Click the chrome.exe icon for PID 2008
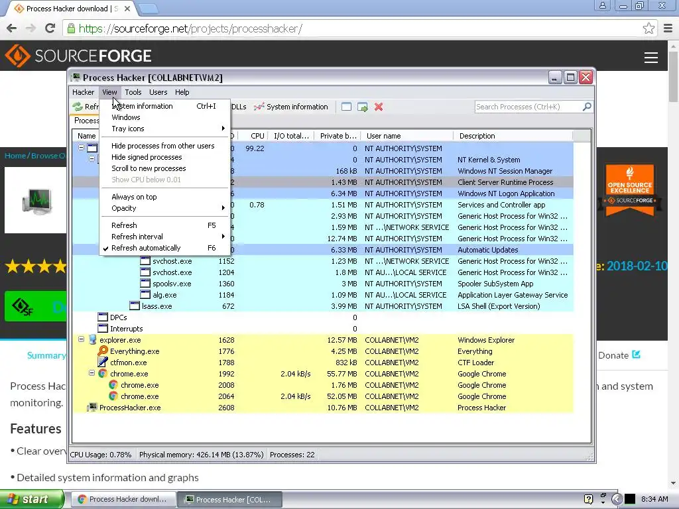The height and width of the screenshot is (509, 679). pos(113,385)
